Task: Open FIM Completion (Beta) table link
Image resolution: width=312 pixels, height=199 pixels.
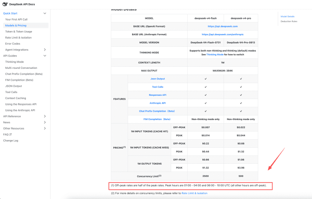Action: 157,119
